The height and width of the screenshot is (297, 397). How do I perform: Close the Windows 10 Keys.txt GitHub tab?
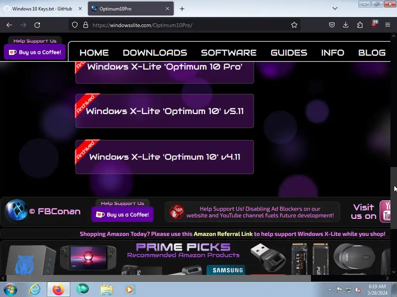tap(80, 9)
